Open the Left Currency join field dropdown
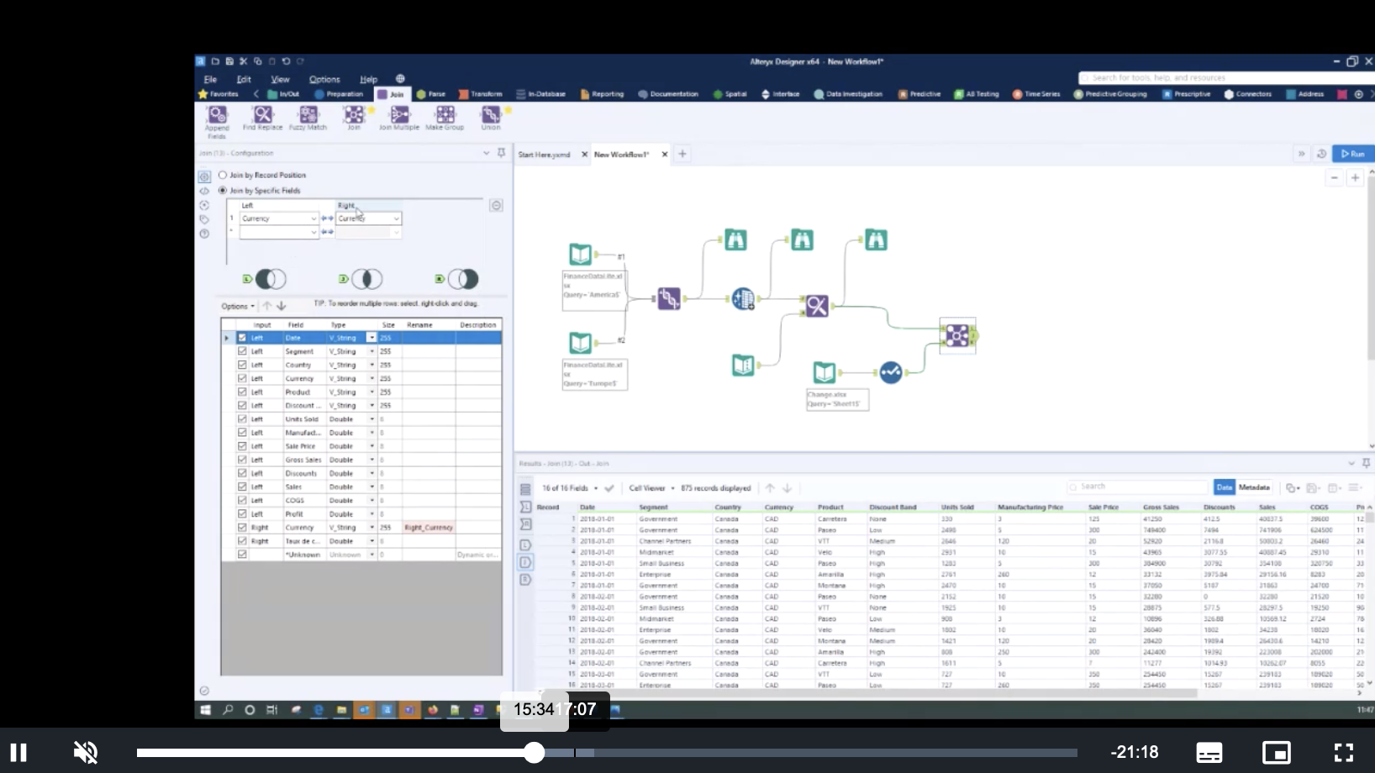The height and width of the screenshot is (773, 1375). (x=313, y=218)
